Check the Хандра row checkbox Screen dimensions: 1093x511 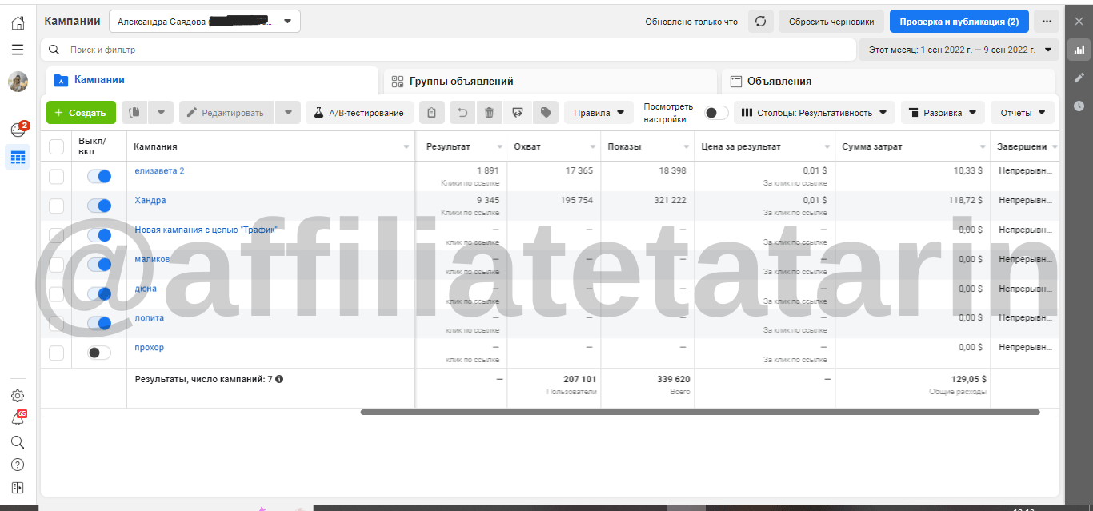tap(56, 206)
